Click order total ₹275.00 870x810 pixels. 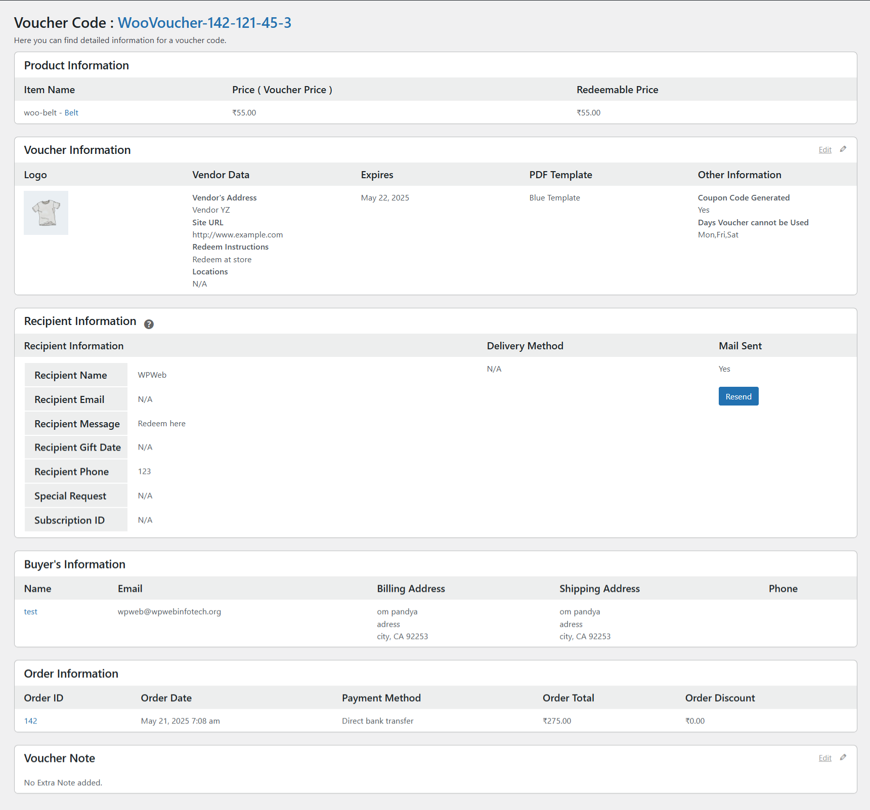tap(557, 721)
